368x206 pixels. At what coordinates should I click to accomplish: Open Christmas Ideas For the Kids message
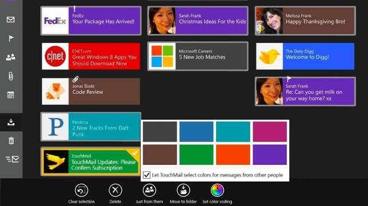[198, 21]
